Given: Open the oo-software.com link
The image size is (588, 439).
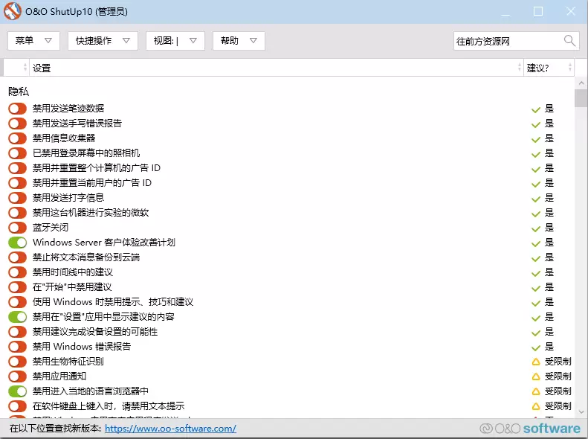Looking at the screenshot, I should 171,428.
